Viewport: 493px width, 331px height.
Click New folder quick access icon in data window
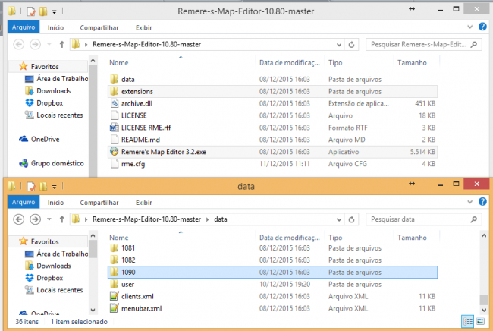point(43,187)
